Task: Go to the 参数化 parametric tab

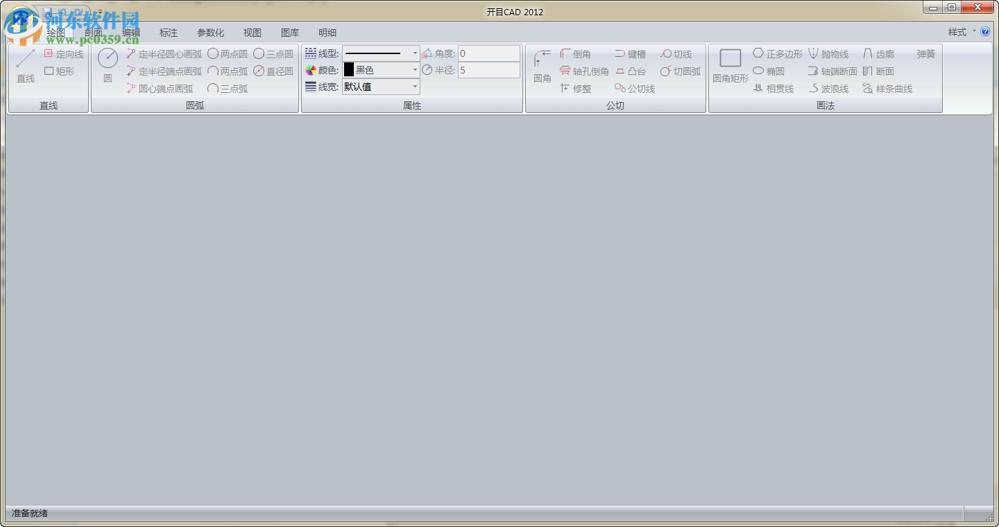Action: click(x=210, y=33)
